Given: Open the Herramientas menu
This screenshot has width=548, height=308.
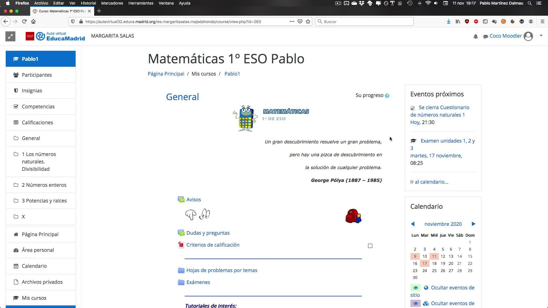Looking at the screenshot, I should coord(141,3).
